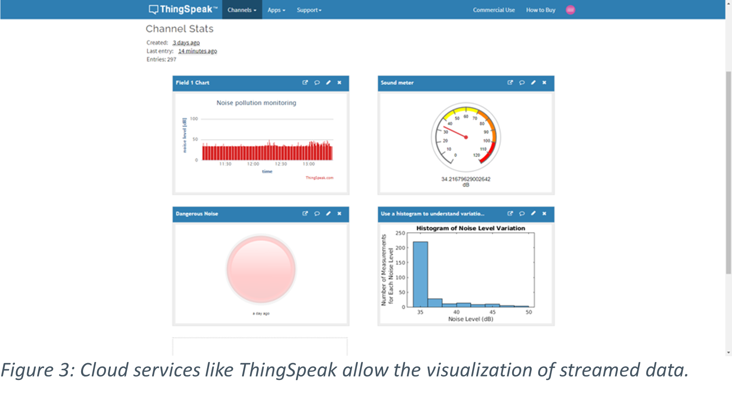This screenshot has height=398, width=732.
Task: Edit the Dangerous Noise widget
Action: (328, 214)
